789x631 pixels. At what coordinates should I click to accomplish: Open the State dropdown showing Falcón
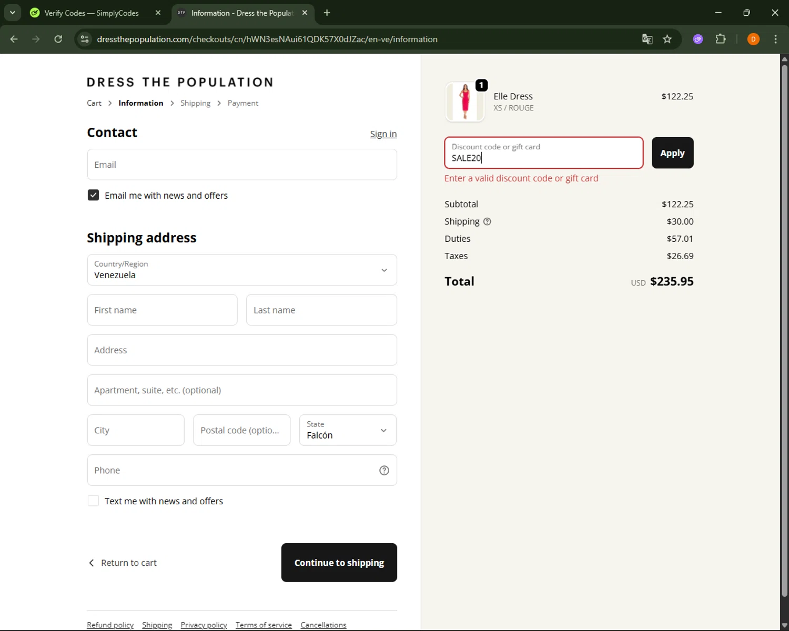tap(348, 430)
